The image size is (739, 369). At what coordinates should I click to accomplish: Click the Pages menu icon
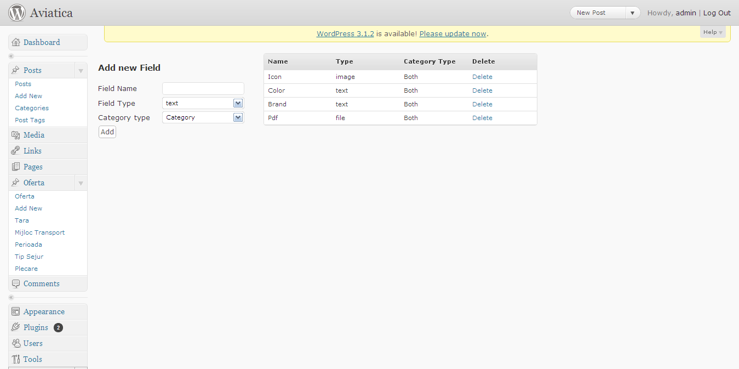pos(16,167)
